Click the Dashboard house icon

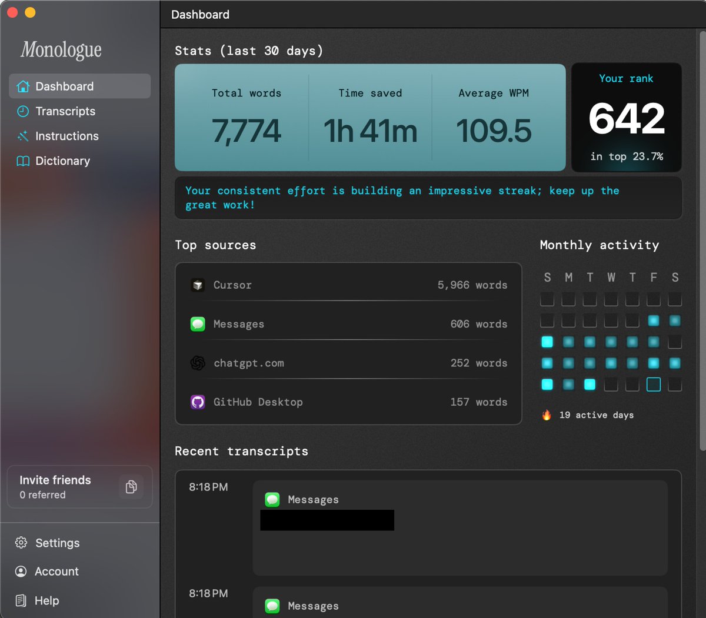tap(23, 86)
